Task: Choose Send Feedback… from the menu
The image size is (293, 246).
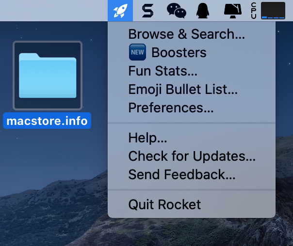Action: (191, 174)
